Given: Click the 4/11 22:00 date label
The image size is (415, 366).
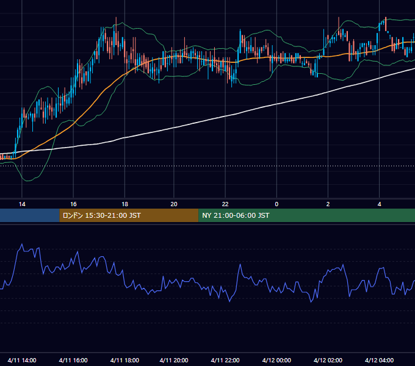Looking at the screenshot, I should [x=225, y=360].
